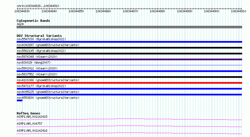
Task: Open transcript label AIMP1|NM_001142415
Action: 32,117
